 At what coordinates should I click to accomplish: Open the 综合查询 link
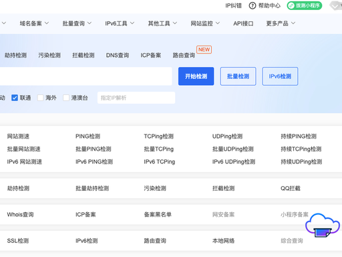click(292, 241)
